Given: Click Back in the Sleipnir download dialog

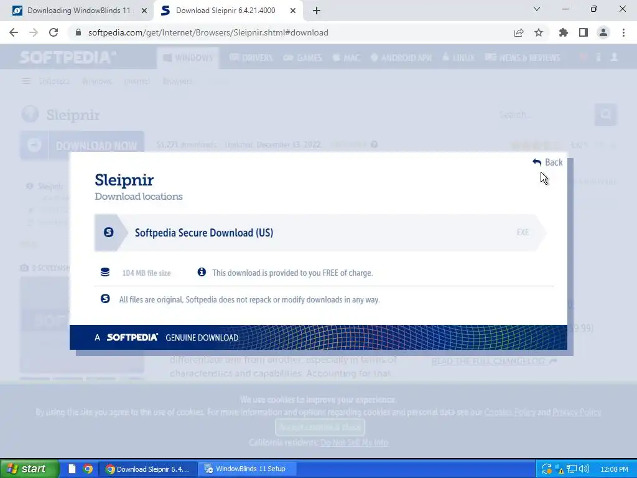Looking at the screenshot, I should coord(547,162).
